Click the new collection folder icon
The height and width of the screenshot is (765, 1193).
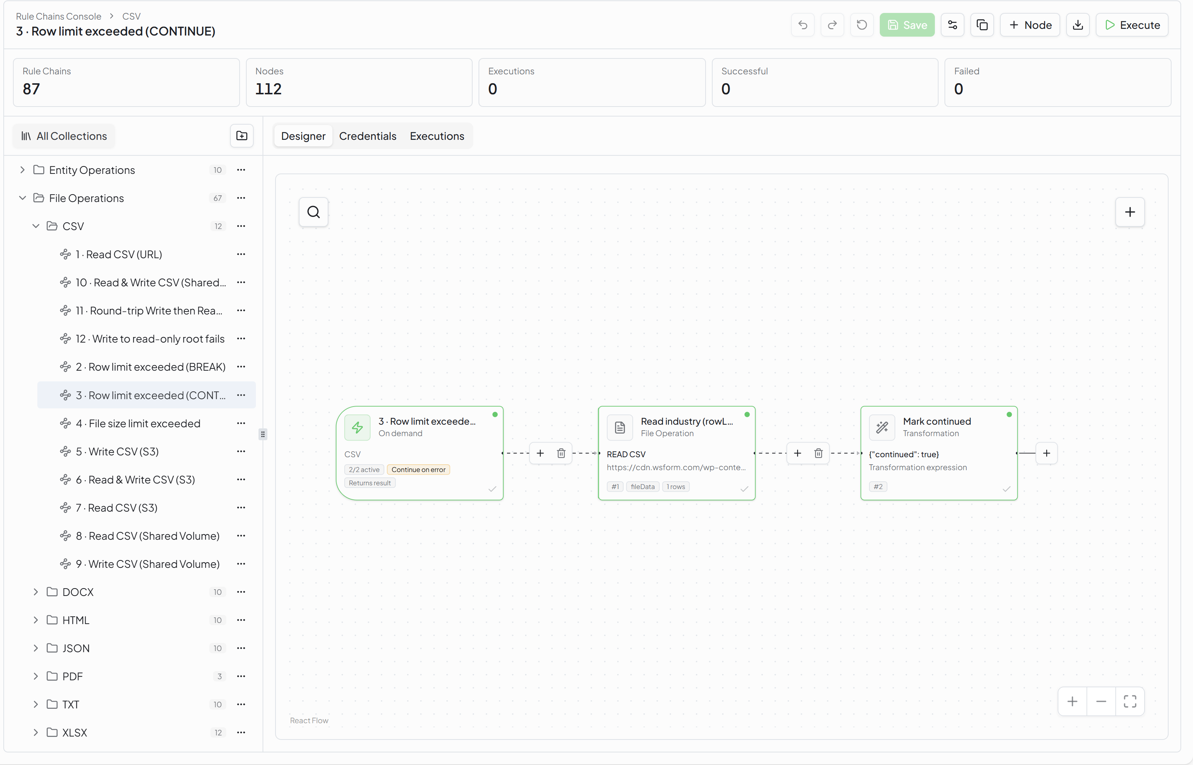(x=242, y=136)
